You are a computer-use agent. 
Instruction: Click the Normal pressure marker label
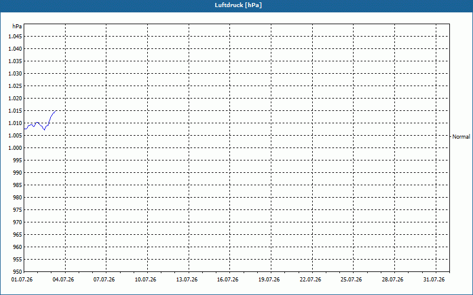461,137
